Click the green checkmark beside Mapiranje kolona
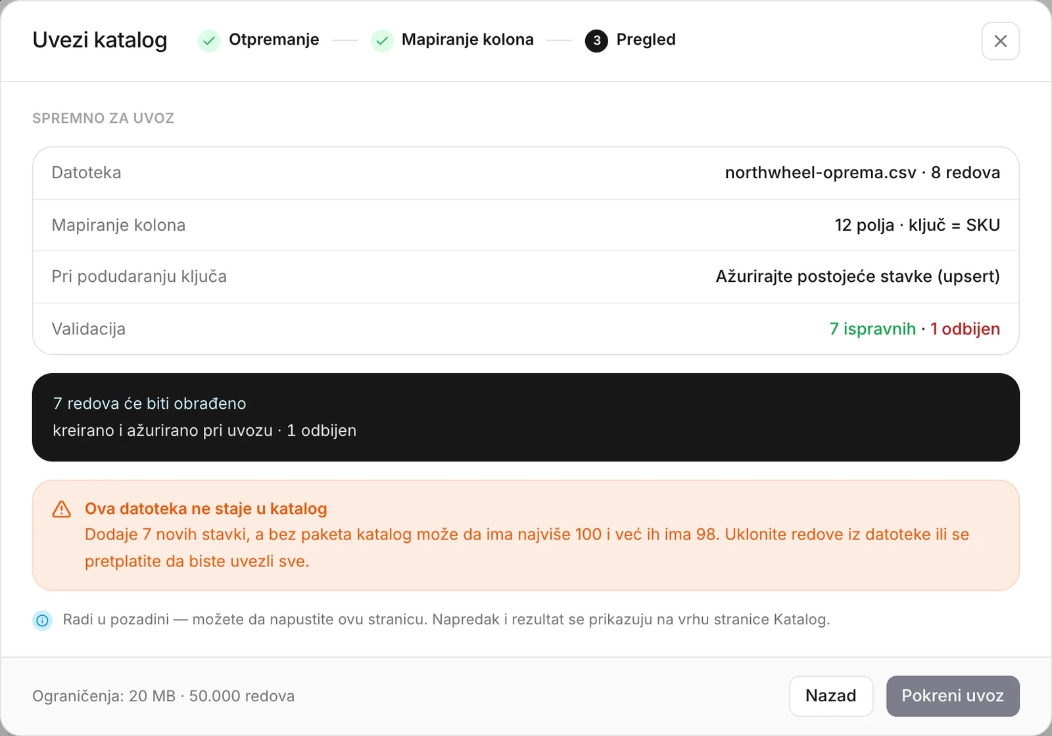 [x=382, y=41]
